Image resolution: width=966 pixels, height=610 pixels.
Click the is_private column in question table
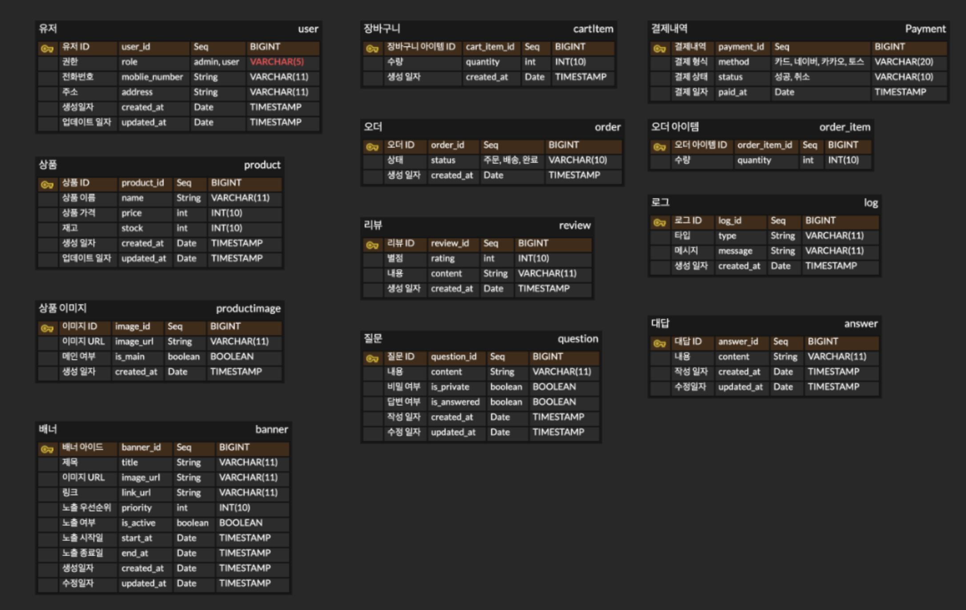450,387
